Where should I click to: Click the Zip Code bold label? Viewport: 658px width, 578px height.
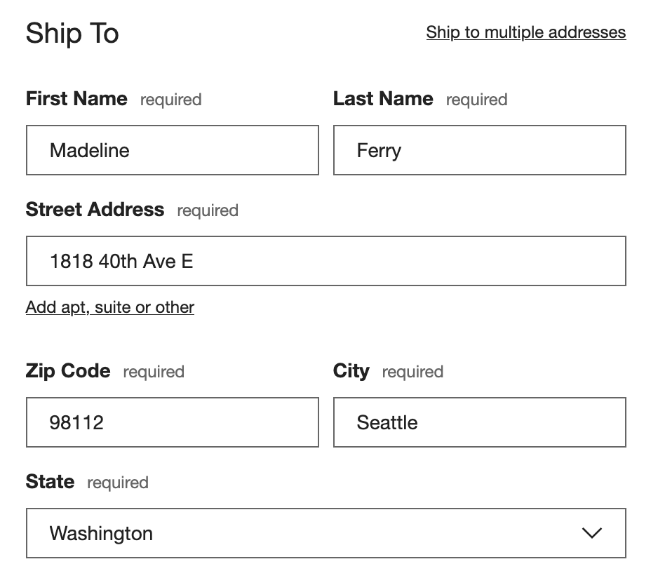[68, 371]
